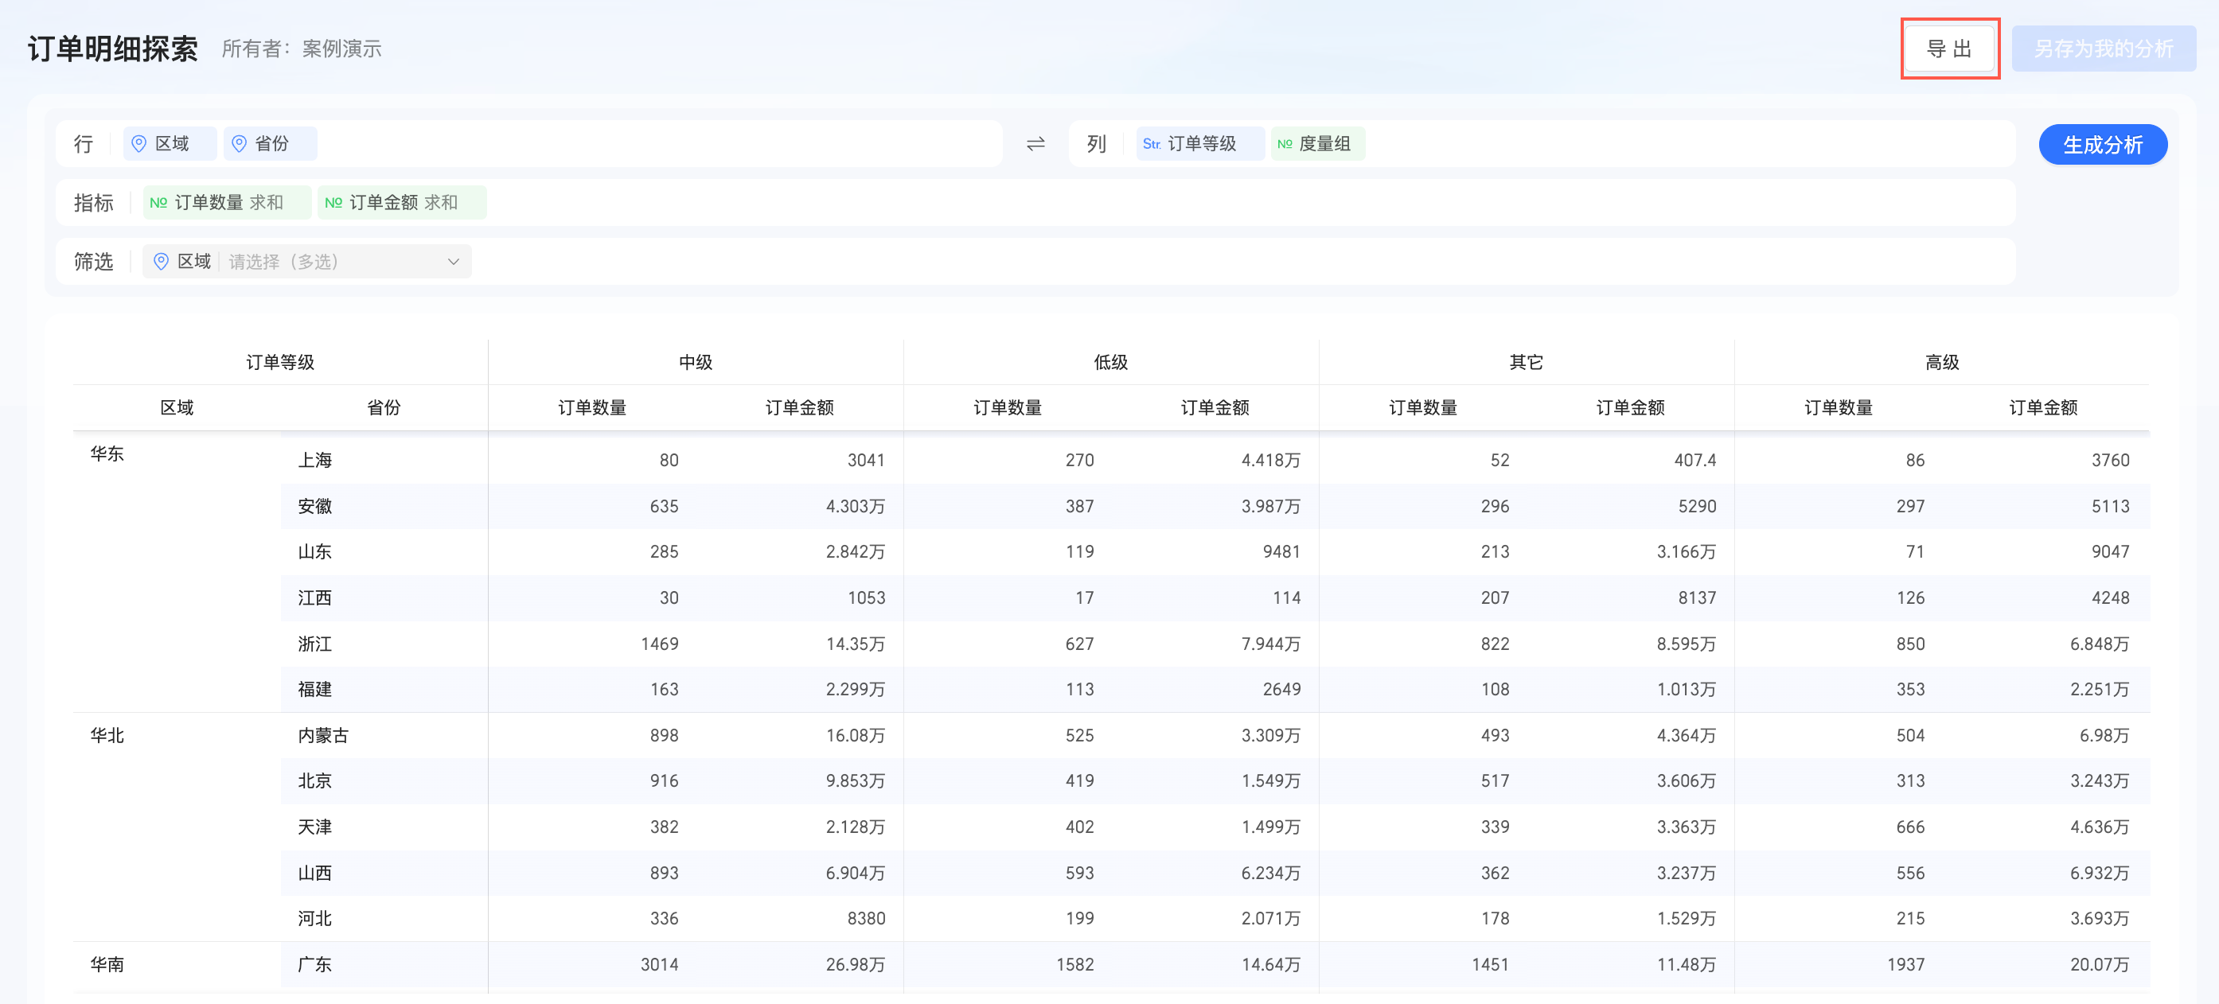Open the 订单金额 求和 aggregation chip
This screenshot has height=1004, width=2219.
pos(402,202)
